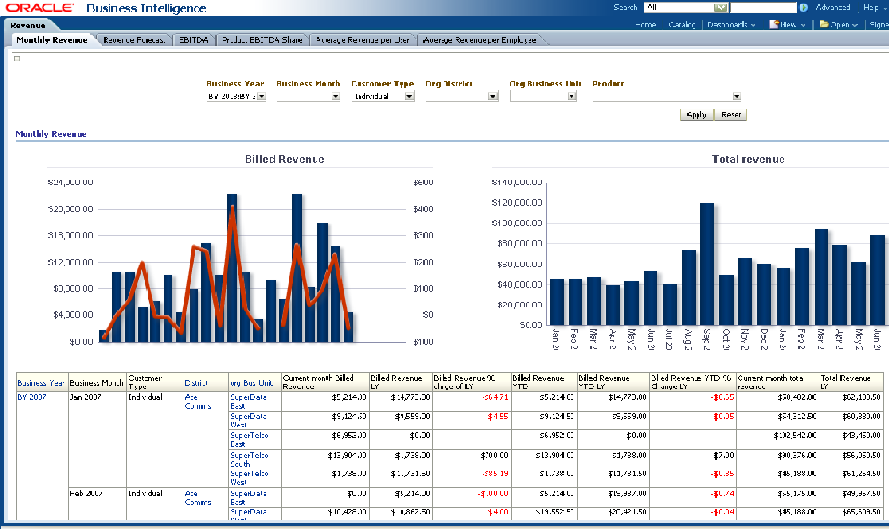This screenshot has height=529, width=889.
Task: Click the Reset button
Action: click(731, 115)
